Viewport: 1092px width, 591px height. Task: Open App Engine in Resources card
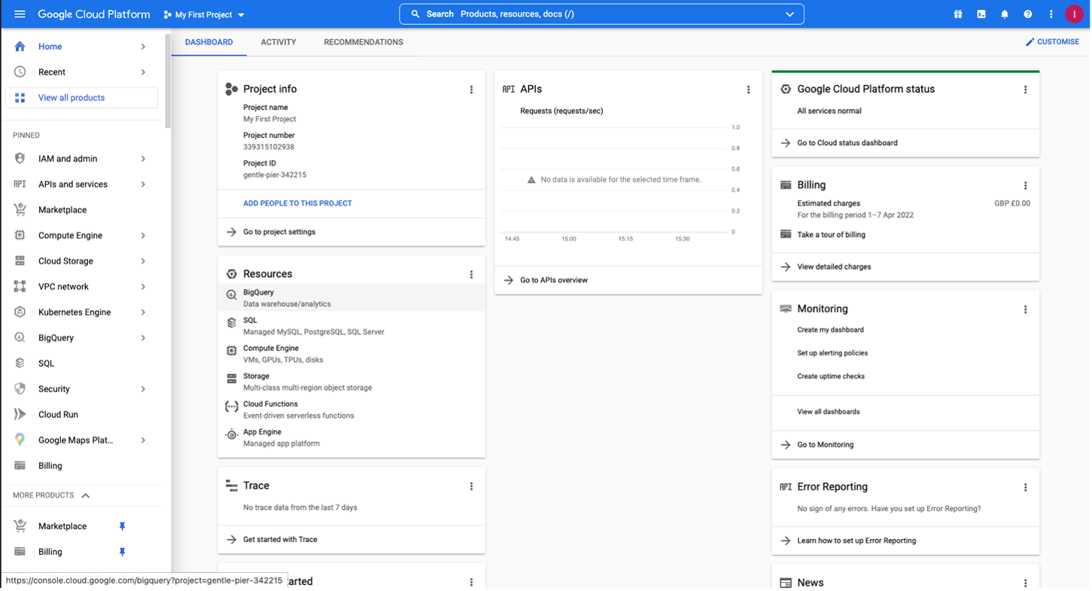coord(351,437)
